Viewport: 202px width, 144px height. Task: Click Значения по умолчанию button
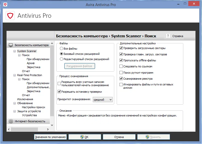[50, 137]
